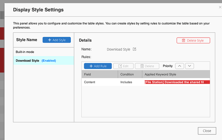This screenshot has width=222, height=140.
Task: Click the Delete rule button
Action: (x=147, y=66)
